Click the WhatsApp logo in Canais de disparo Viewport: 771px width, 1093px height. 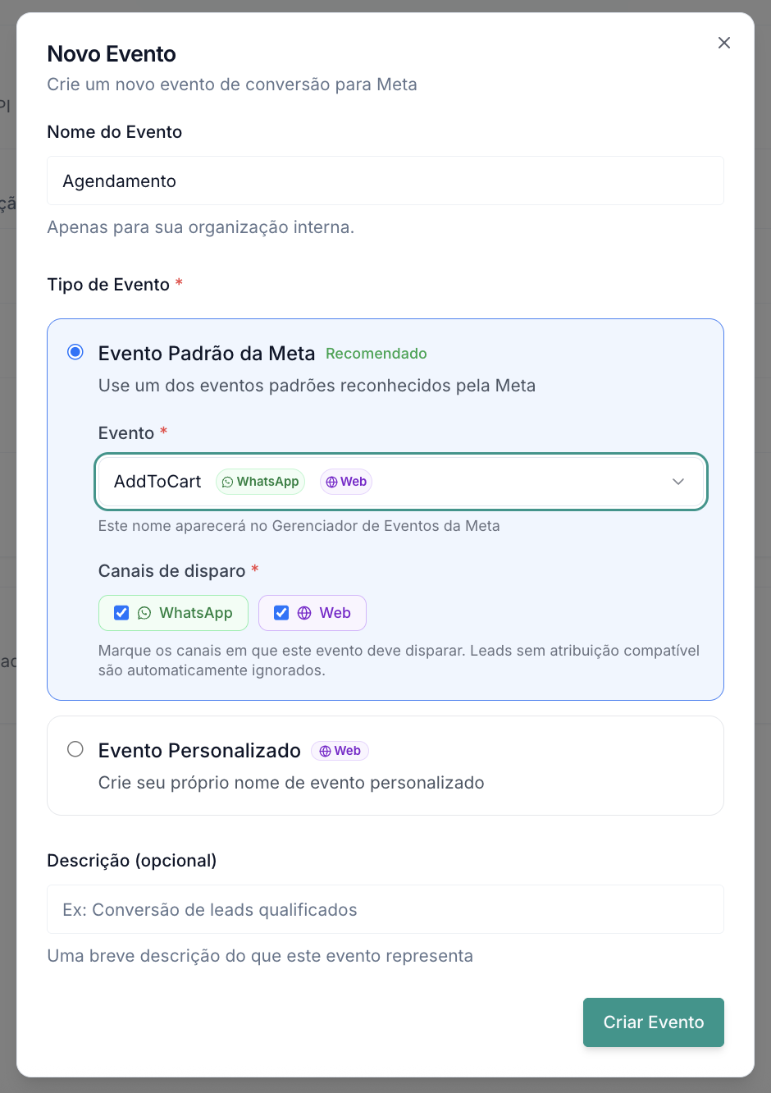coord(144,613)
